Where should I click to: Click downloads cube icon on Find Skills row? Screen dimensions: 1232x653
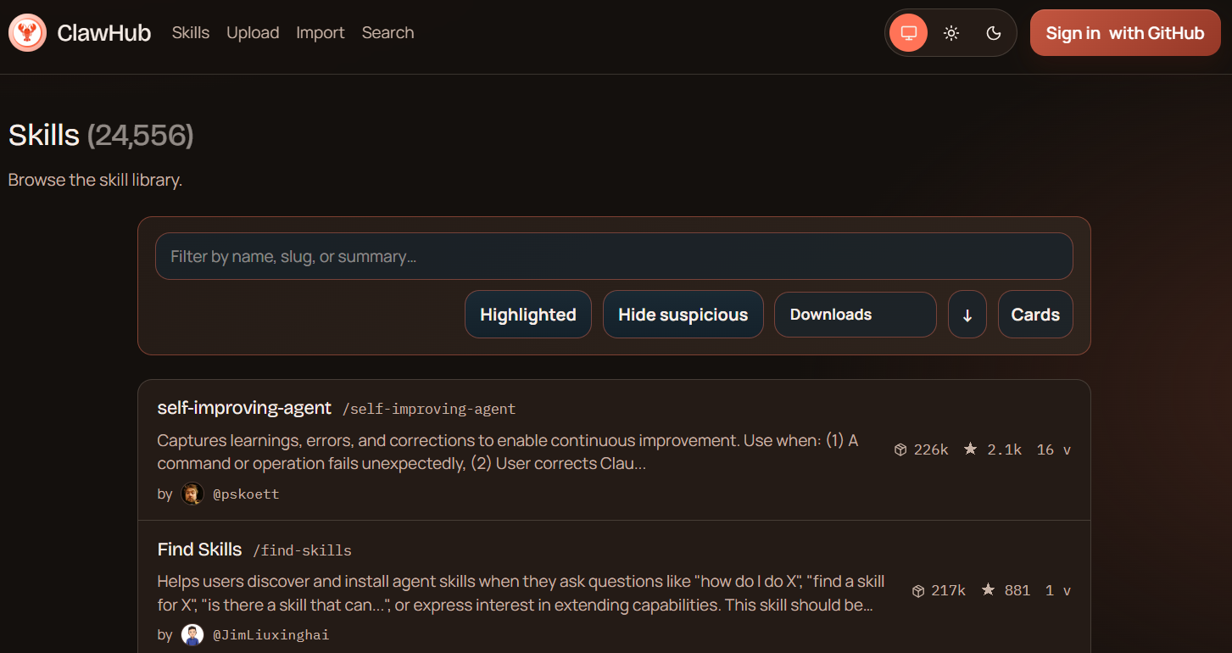pyautogui.click(x=917, y=590)
